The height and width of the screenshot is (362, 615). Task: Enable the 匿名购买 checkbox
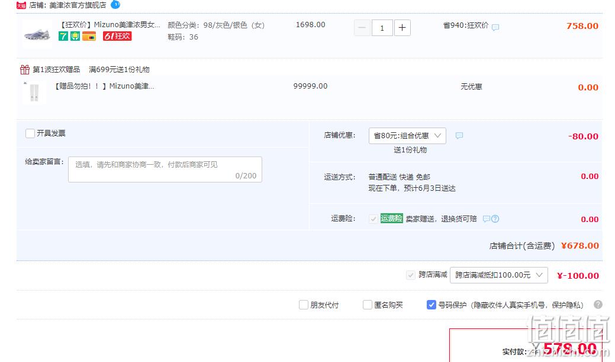368,305
